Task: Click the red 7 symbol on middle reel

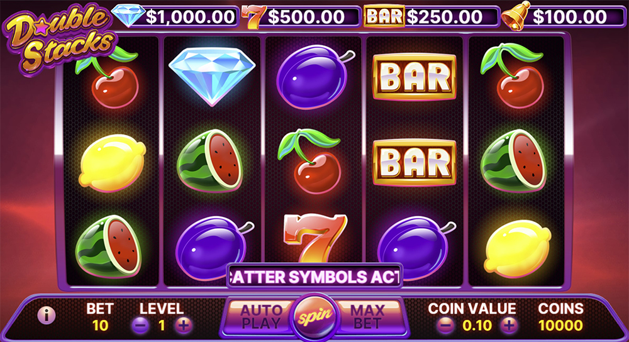Action: point(315,238)
